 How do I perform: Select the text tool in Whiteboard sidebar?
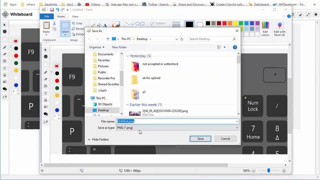pyautogui.click(x=4, y=68)
